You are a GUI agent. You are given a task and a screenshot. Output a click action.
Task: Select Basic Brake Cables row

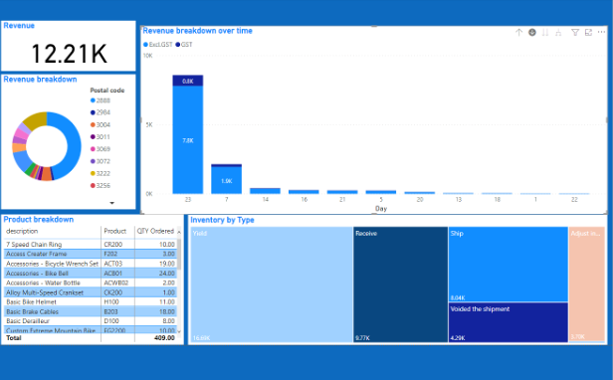90,311
